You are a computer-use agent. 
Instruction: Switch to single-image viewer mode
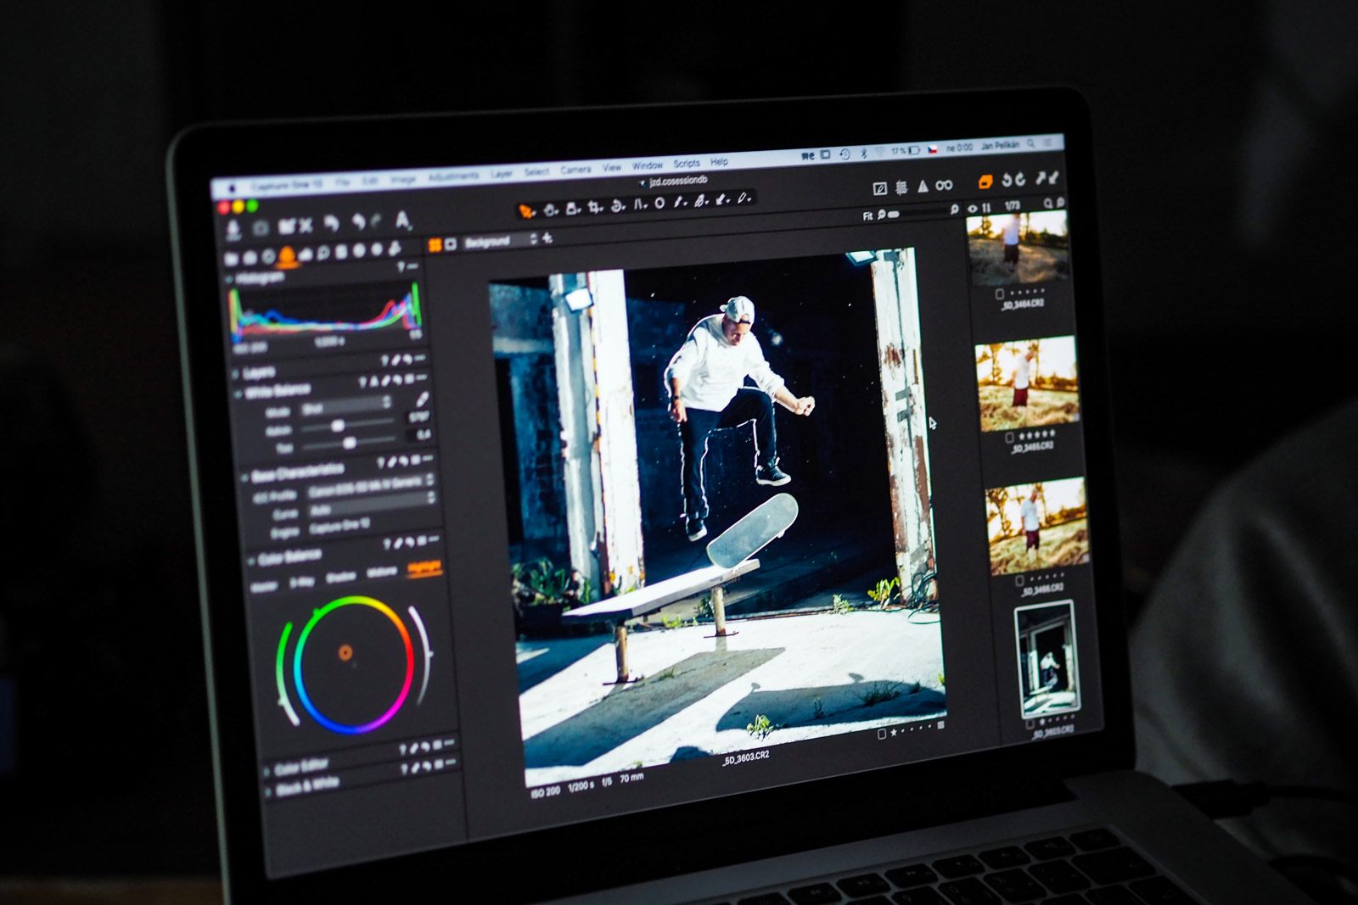click(450, 243)
